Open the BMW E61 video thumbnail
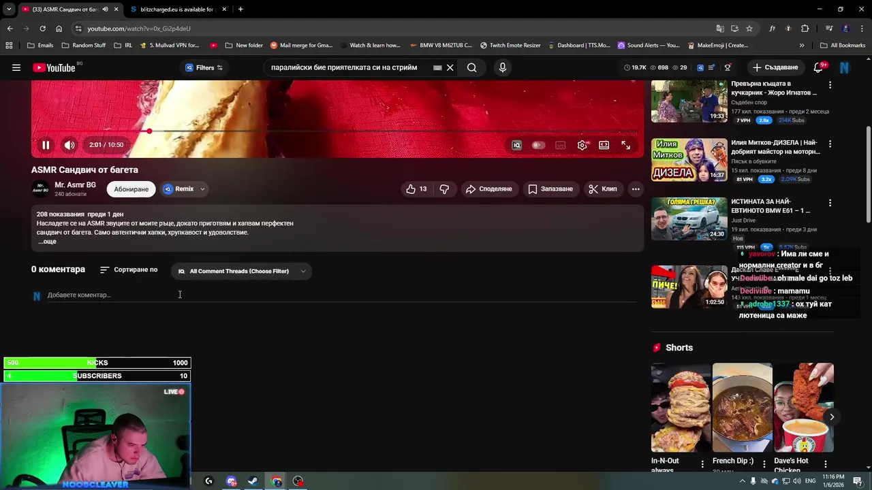872x490 pixels. 689,218
